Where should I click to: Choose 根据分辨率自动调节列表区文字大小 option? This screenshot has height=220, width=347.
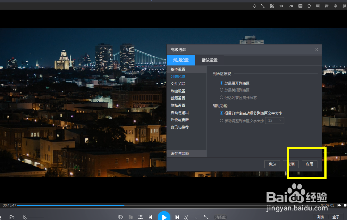point(251,113)
